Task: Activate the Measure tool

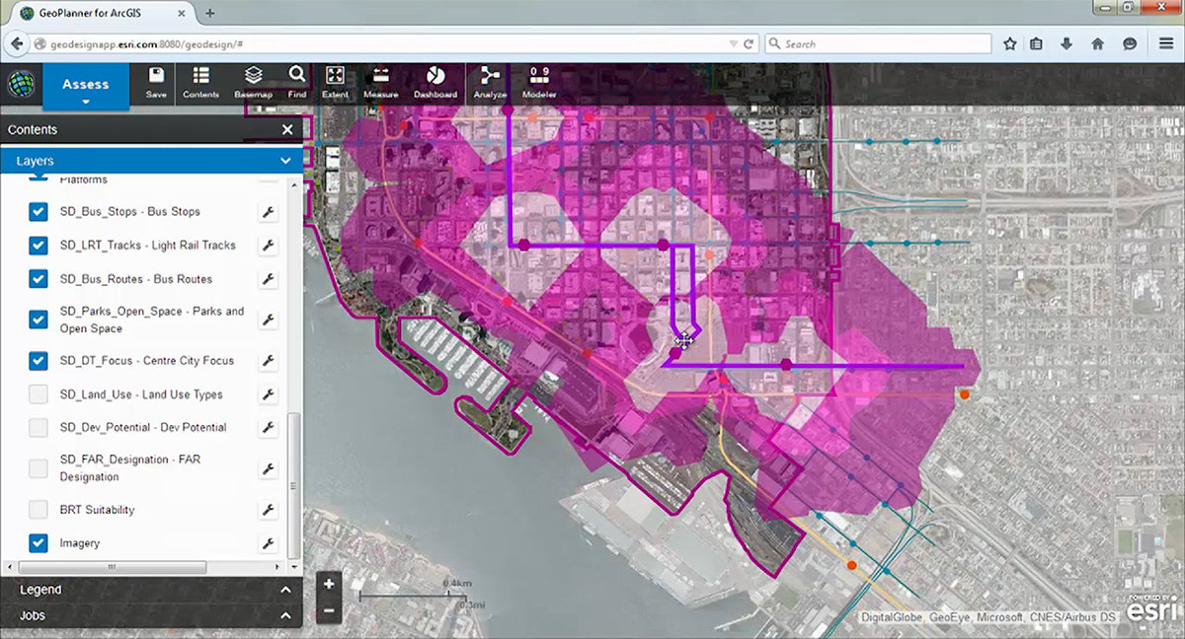Action: tap(380, 83)
